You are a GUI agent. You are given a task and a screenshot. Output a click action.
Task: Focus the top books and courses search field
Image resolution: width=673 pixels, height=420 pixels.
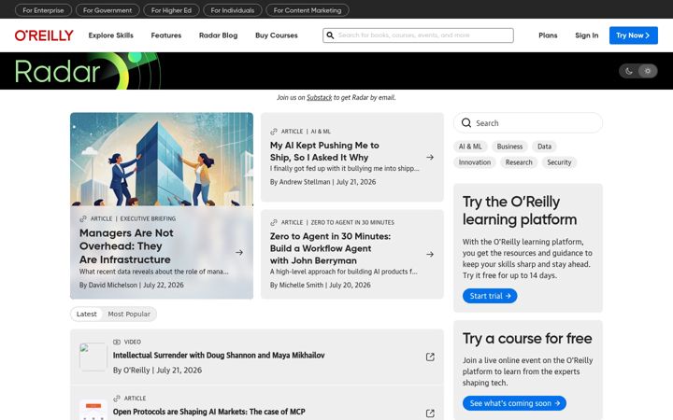coord(418,35)
